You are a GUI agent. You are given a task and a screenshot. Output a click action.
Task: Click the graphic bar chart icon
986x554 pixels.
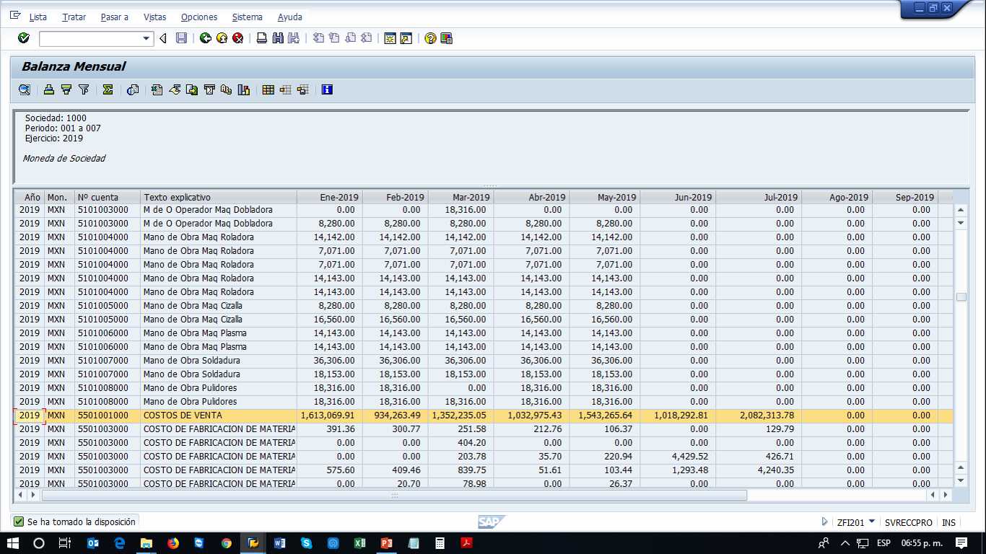pos(244,89)
